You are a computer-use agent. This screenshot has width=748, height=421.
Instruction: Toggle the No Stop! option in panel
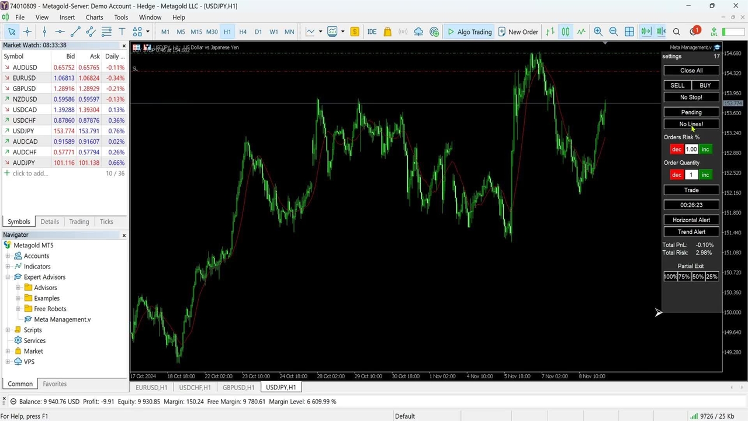(691, 97)
